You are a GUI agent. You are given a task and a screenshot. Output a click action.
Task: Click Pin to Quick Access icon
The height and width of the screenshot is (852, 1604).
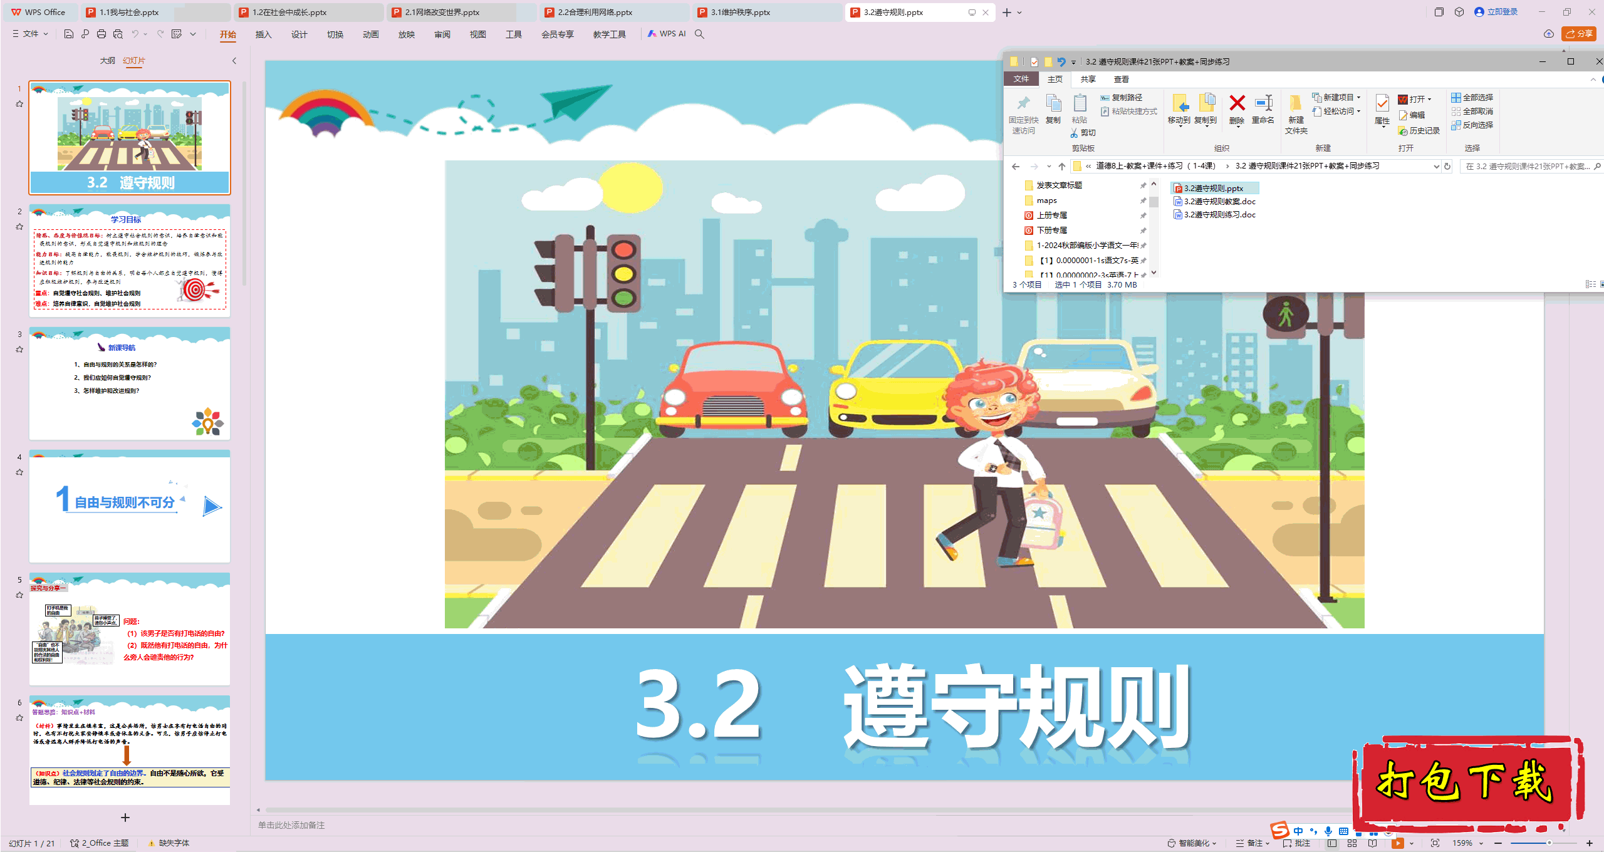[1023, 103]
